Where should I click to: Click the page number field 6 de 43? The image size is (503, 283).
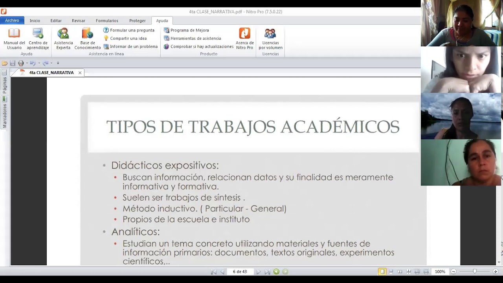pyautogui.click(x=240, y=272)
